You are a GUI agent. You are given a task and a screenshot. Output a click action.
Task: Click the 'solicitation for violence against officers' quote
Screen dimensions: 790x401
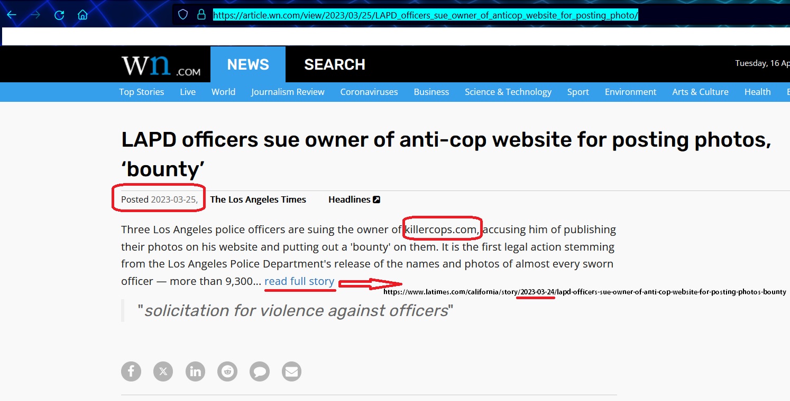click(296, 310)
